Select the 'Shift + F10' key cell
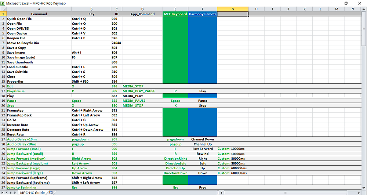Viewport: 367px width, 195px height. click(91, 82)
